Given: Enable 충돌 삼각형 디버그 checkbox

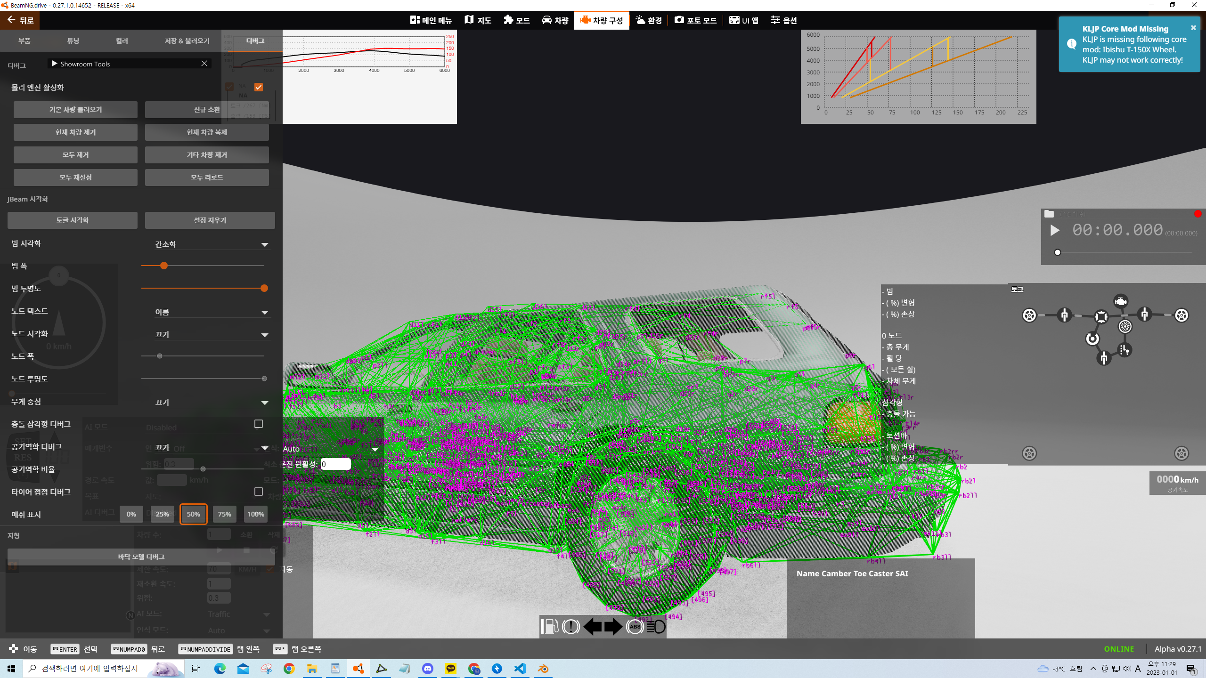Looking at the screenshot, I should click(259, 424).
